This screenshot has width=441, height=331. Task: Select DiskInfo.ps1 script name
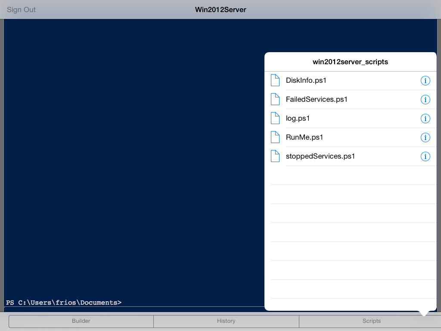click(306, 81)
